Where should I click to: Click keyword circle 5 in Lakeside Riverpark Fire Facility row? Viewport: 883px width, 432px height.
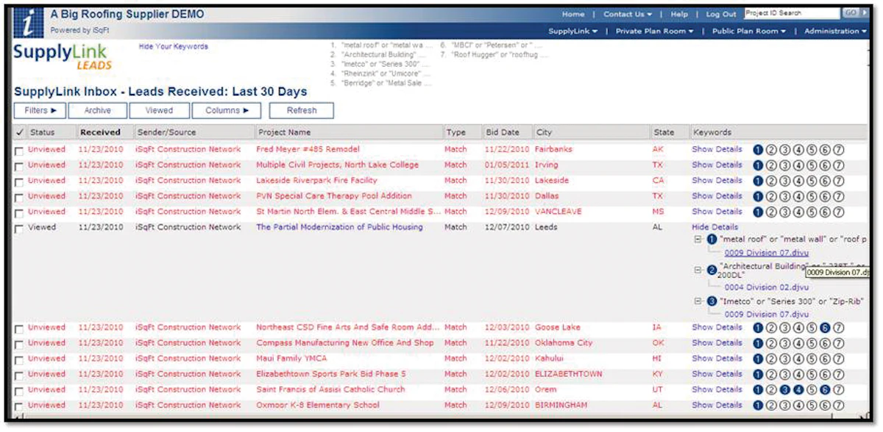pyautogui.click(x=812, y=181)
